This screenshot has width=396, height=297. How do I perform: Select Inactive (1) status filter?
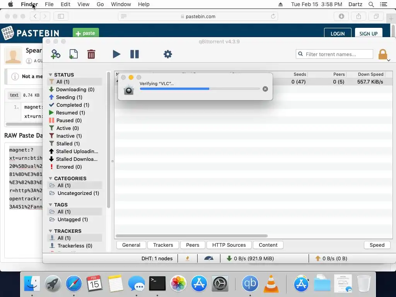point(75,136)
